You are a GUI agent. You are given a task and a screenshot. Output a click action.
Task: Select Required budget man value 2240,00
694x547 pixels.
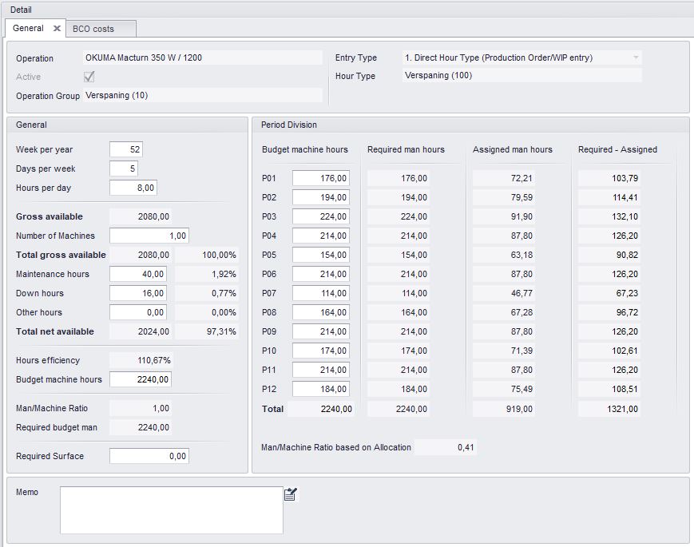141,427
